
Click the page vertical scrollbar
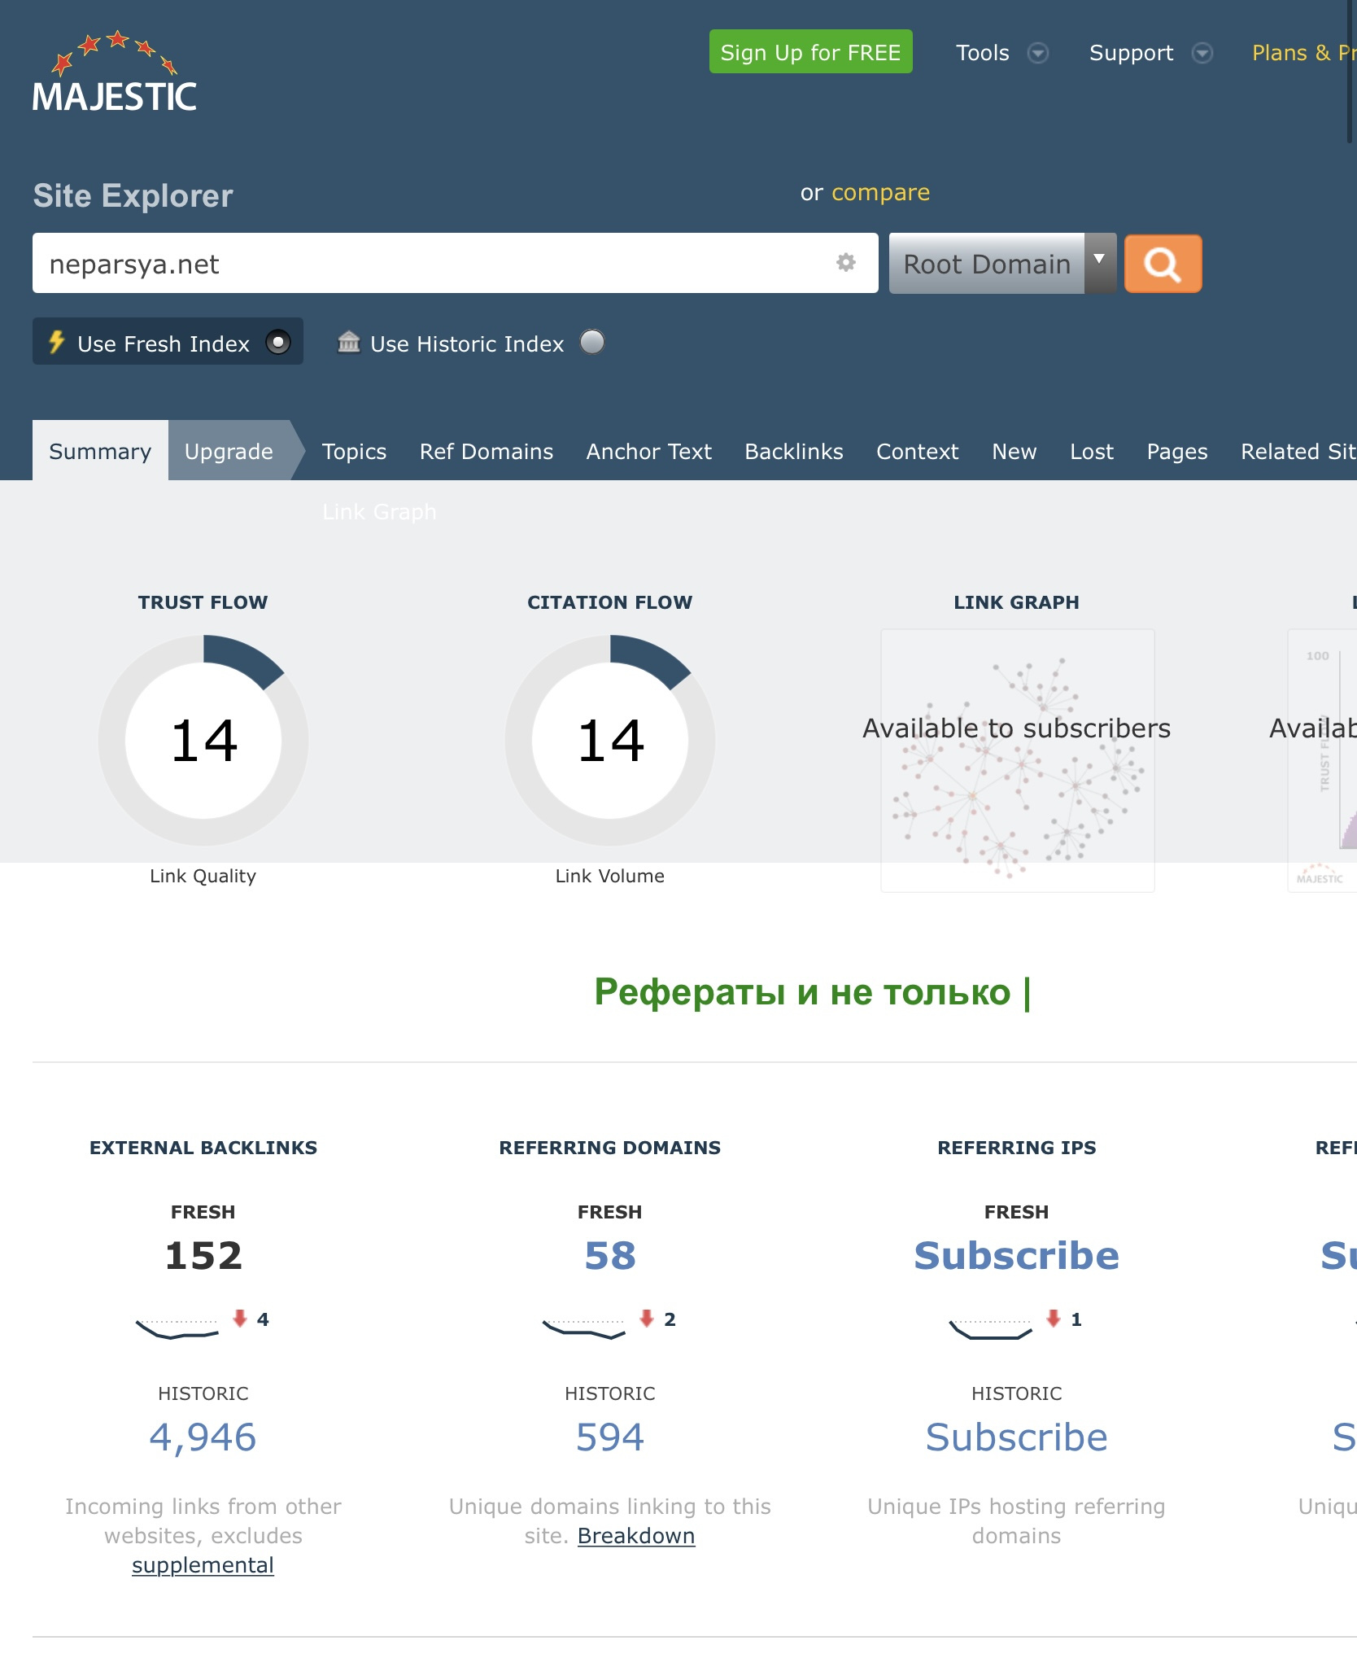1350,73
